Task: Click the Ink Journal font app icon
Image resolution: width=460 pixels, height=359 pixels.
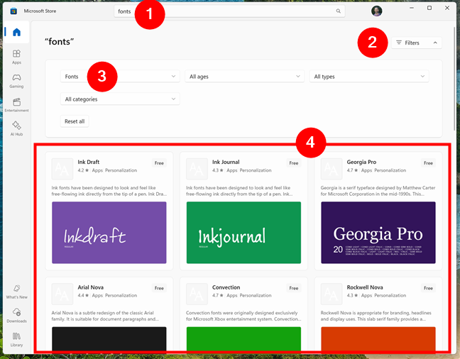Action: (x=197, y=169)
